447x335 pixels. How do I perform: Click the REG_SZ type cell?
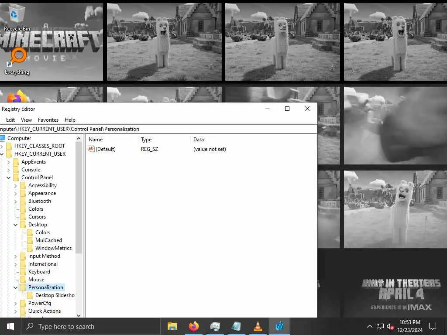[149, 149]
